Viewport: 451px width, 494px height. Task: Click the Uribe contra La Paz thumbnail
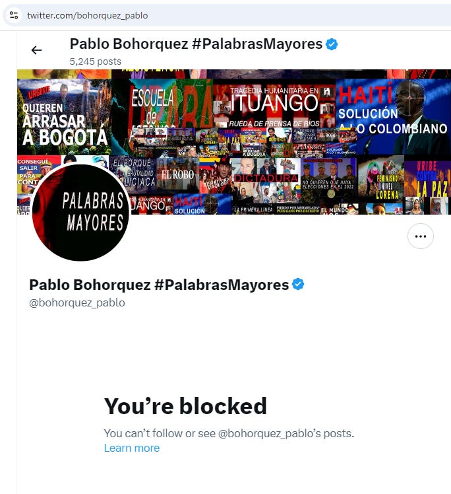[x=427, y=178]
